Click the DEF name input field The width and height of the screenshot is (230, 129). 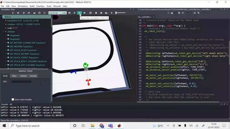point(22,82)
